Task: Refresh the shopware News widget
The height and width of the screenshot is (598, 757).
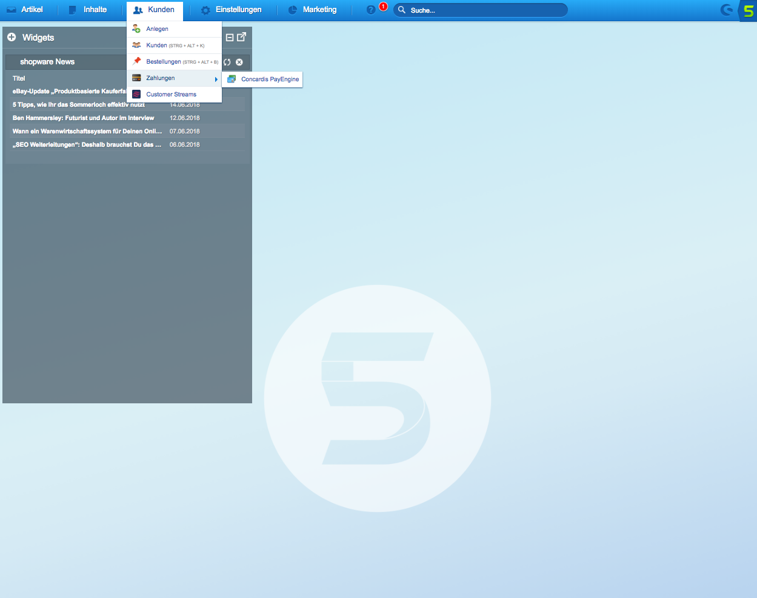Action: point(227,62)
